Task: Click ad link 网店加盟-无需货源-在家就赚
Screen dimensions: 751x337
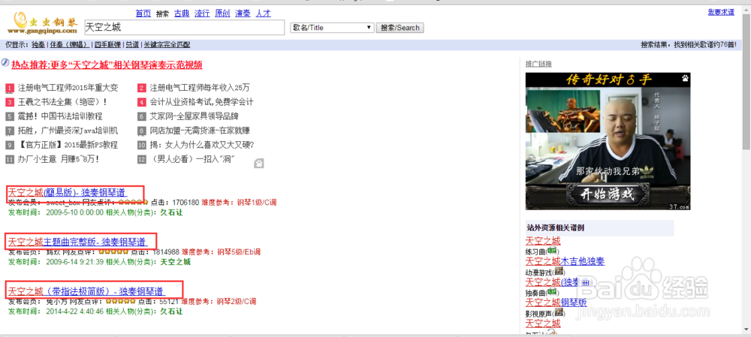Action: point(200,131)
